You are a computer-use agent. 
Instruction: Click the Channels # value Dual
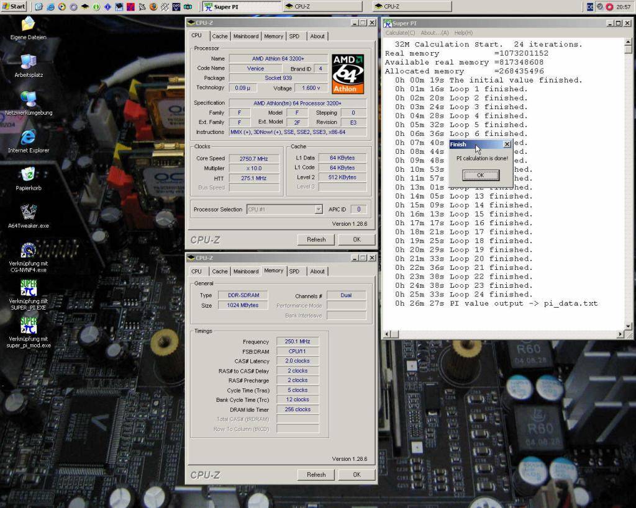coord(346,295)
